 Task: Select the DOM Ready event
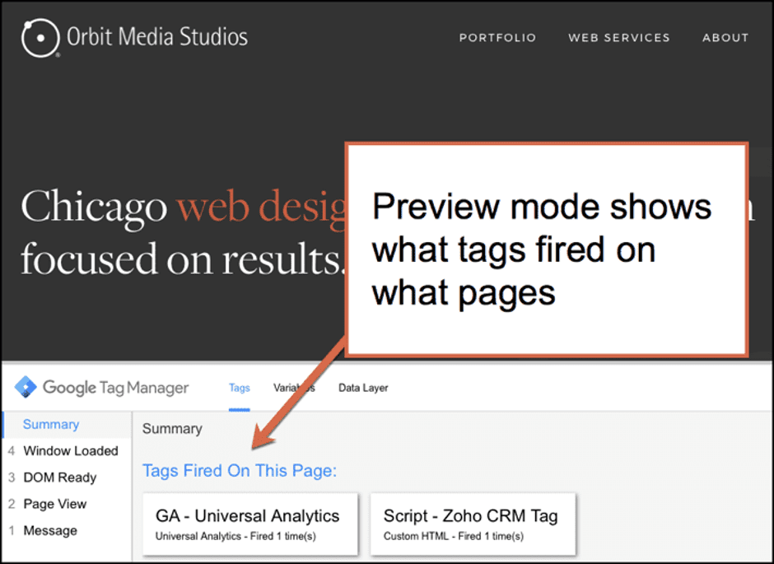click(x=60, y=478)
